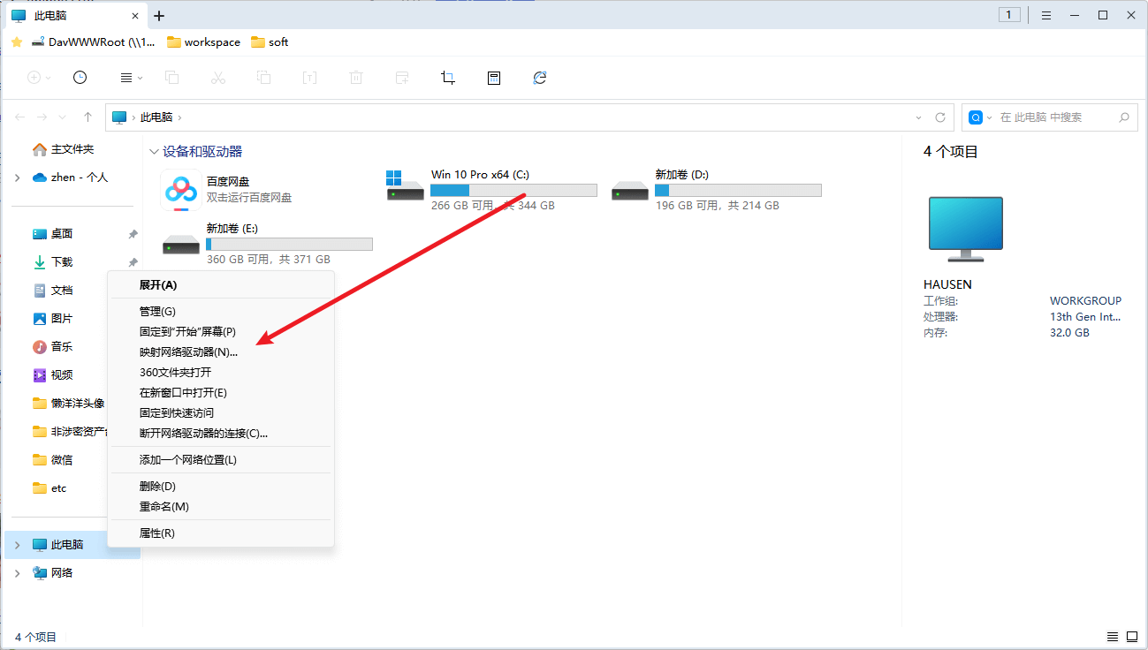Switch to details view in status bar
1148x650 pixels.
click(1112, 637)
